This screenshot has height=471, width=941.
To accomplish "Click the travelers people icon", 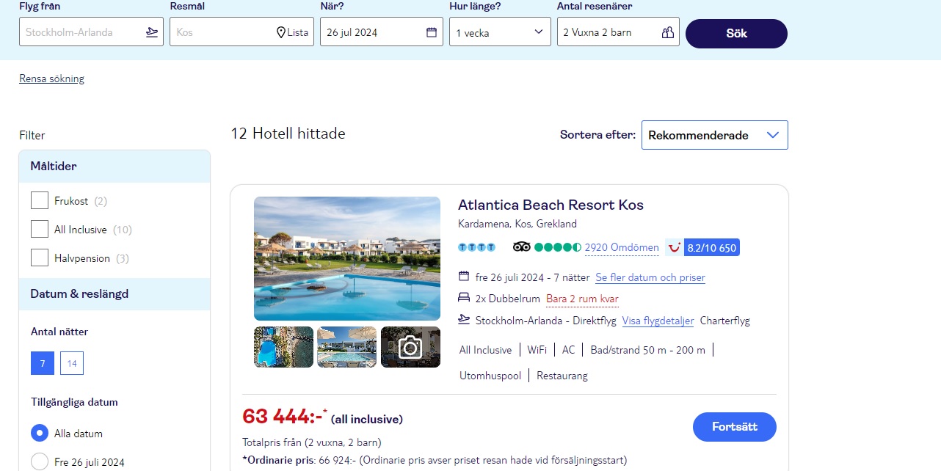I will 667,32.
